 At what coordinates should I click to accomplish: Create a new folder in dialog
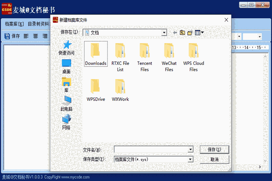pos(190,33)
